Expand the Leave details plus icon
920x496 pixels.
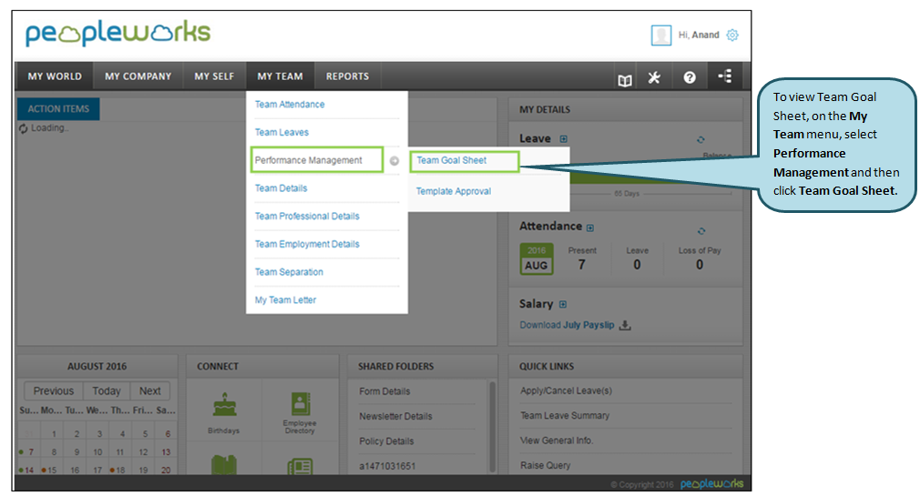[563, 139]
